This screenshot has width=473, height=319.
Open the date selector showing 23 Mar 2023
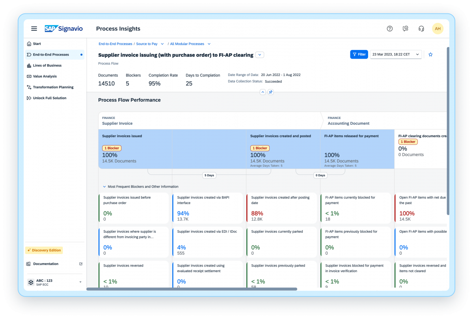point(395,54)
